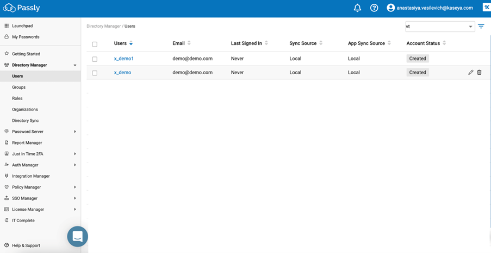Click the Password Server icon

[x=7, y=131]
